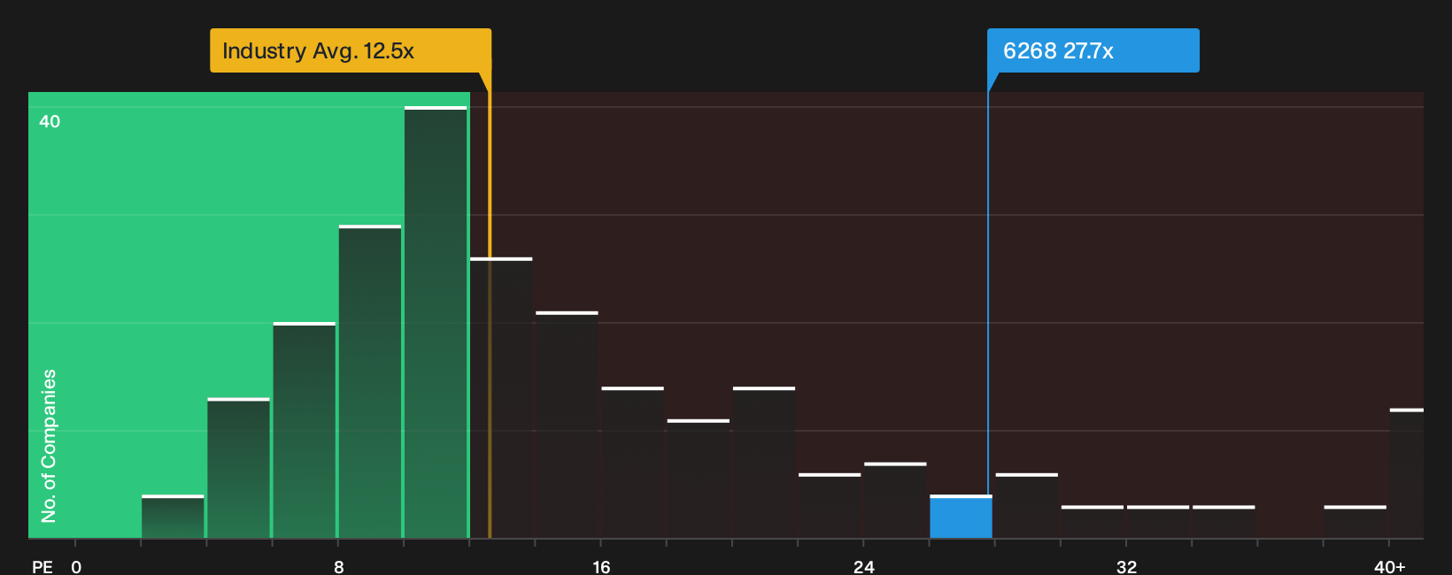Screen dimensions: 1452x575
Task: Click the bar directly left of PE 8
Action: (305, 430)
